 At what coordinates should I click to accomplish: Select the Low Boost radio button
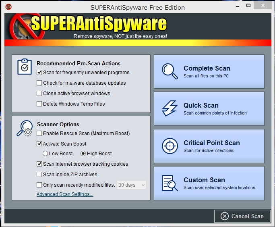45,154
